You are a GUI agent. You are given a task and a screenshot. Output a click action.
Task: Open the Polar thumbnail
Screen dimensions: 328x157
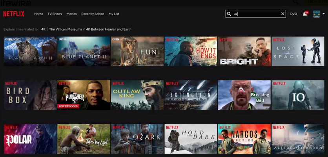[x=30, y=139]
